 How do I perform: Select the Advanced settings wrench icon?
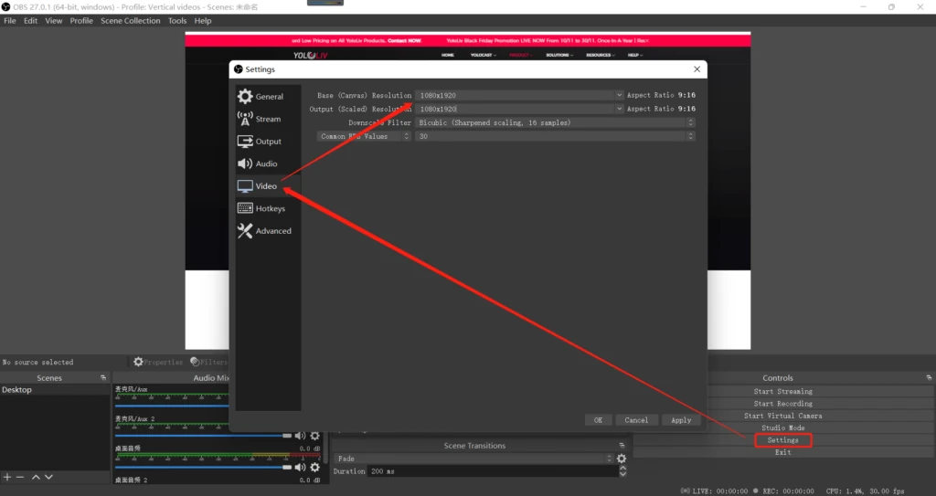[245, 231]
